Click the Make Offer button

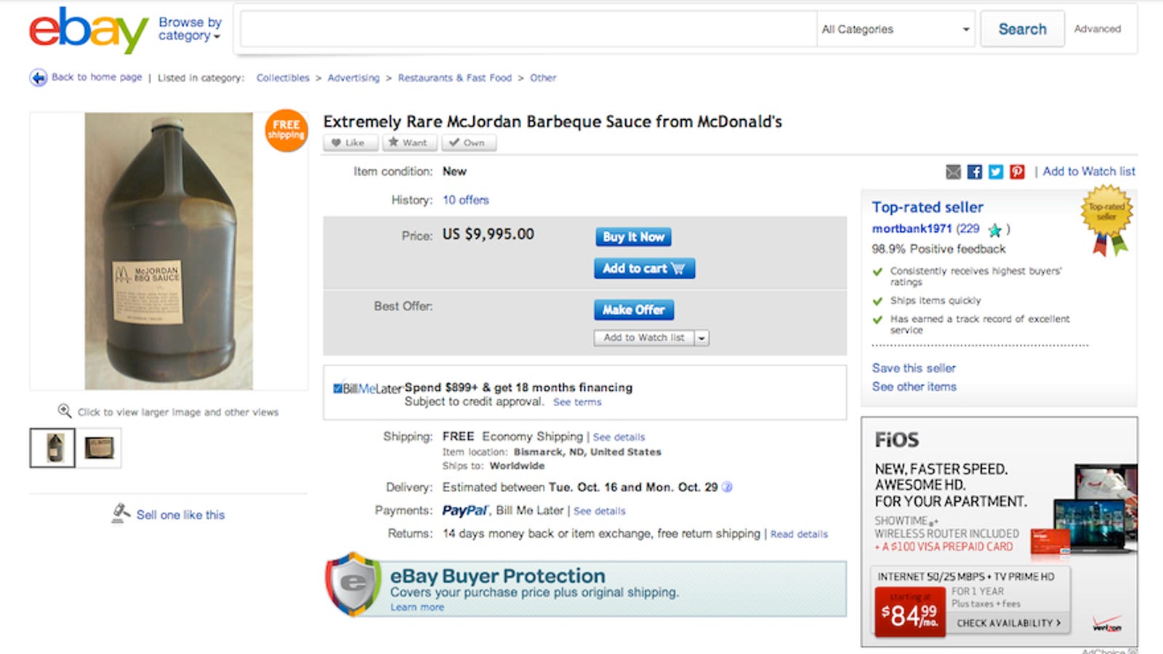[x=633, y=310]
